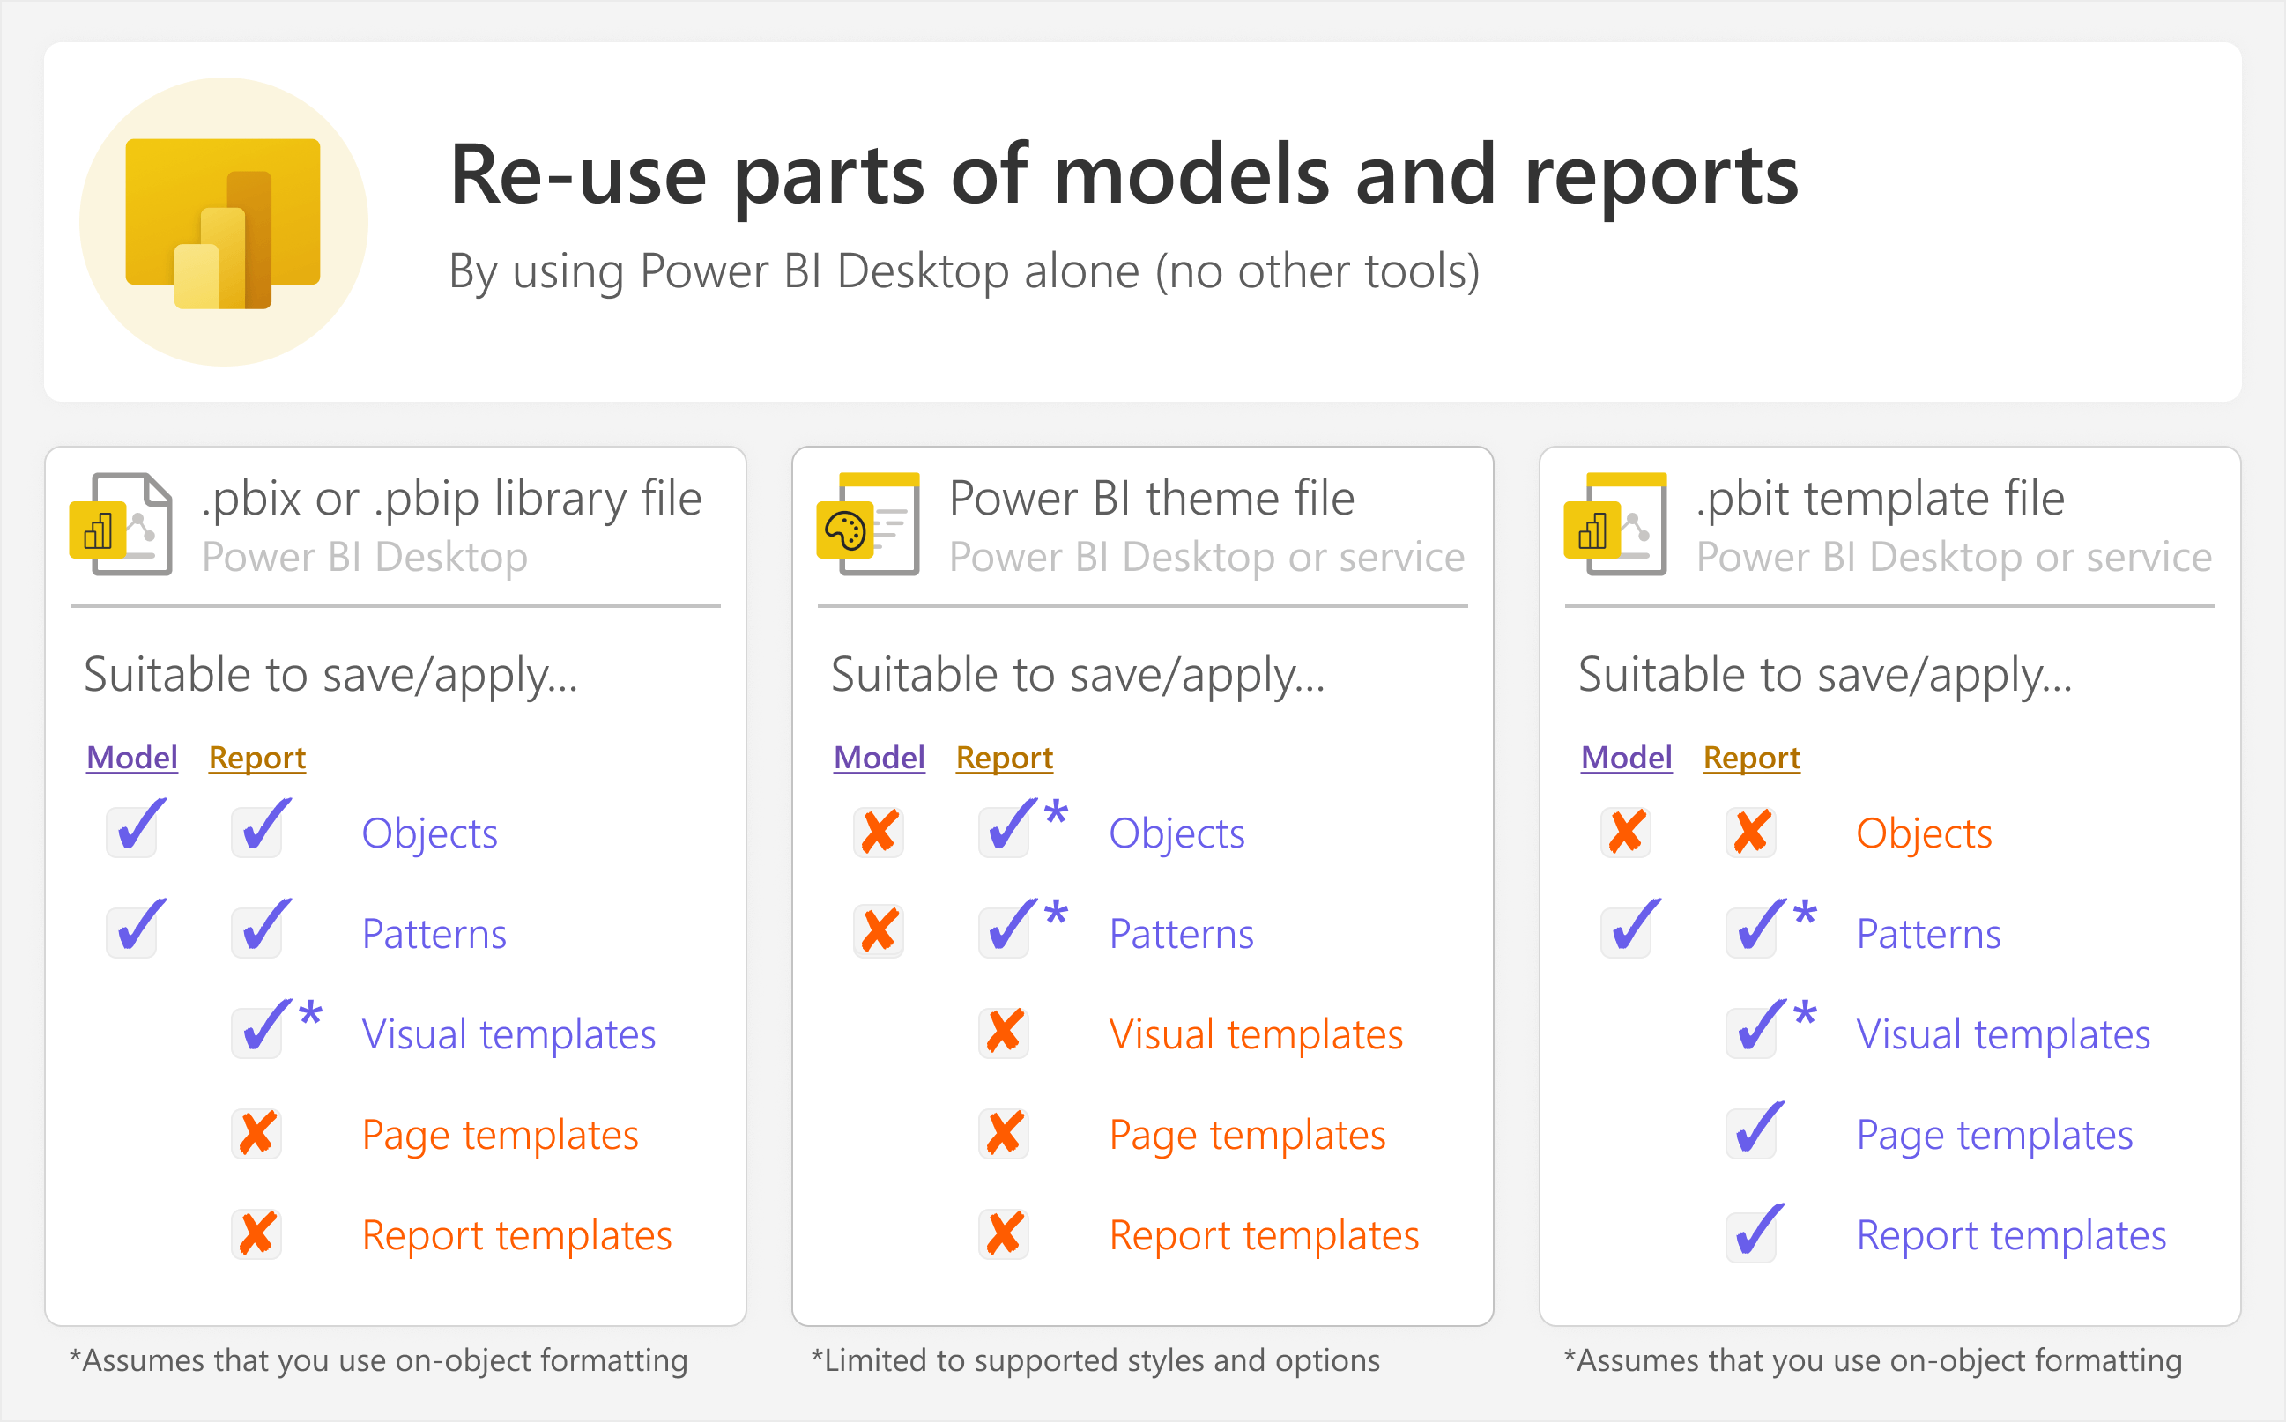
Task: Open Report link in pbit template card
Action: coord(1752,757)
